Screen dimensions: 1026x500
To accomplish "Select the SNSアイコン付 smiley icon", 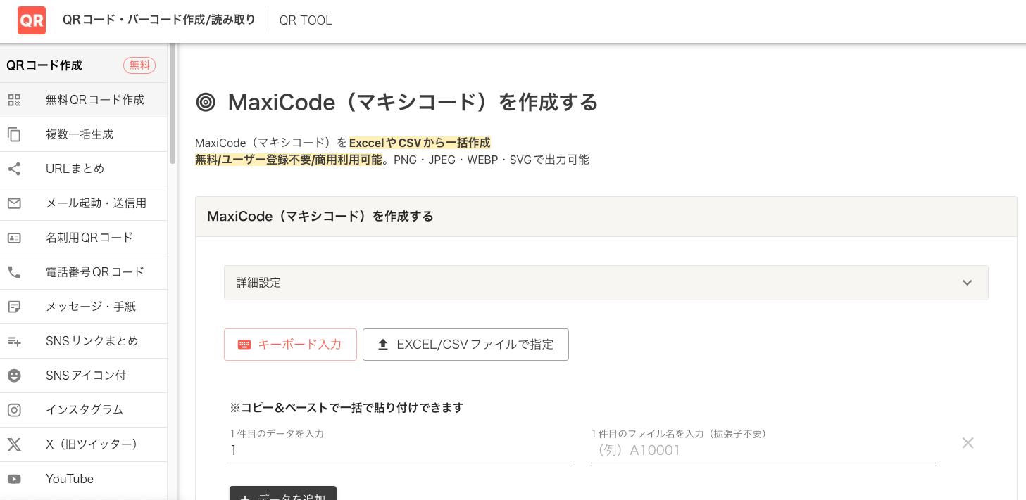I will point(14,376).
